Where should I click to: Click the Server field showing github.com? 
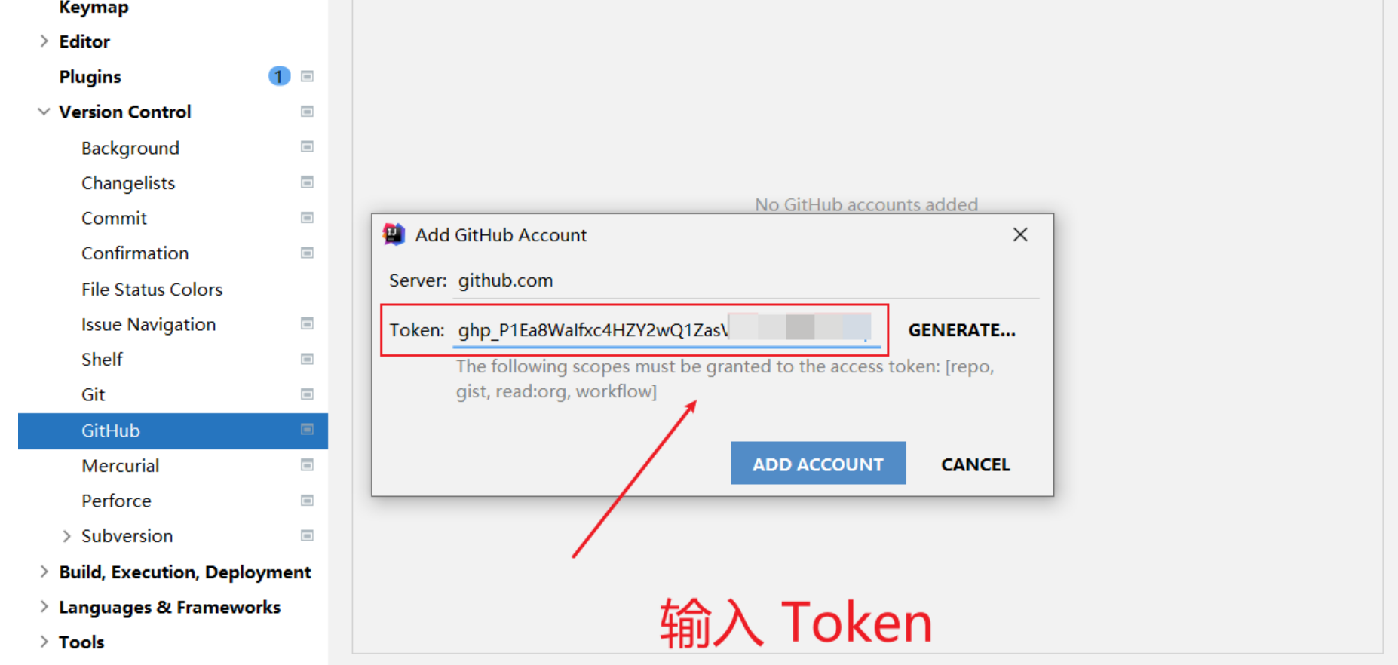746,280
